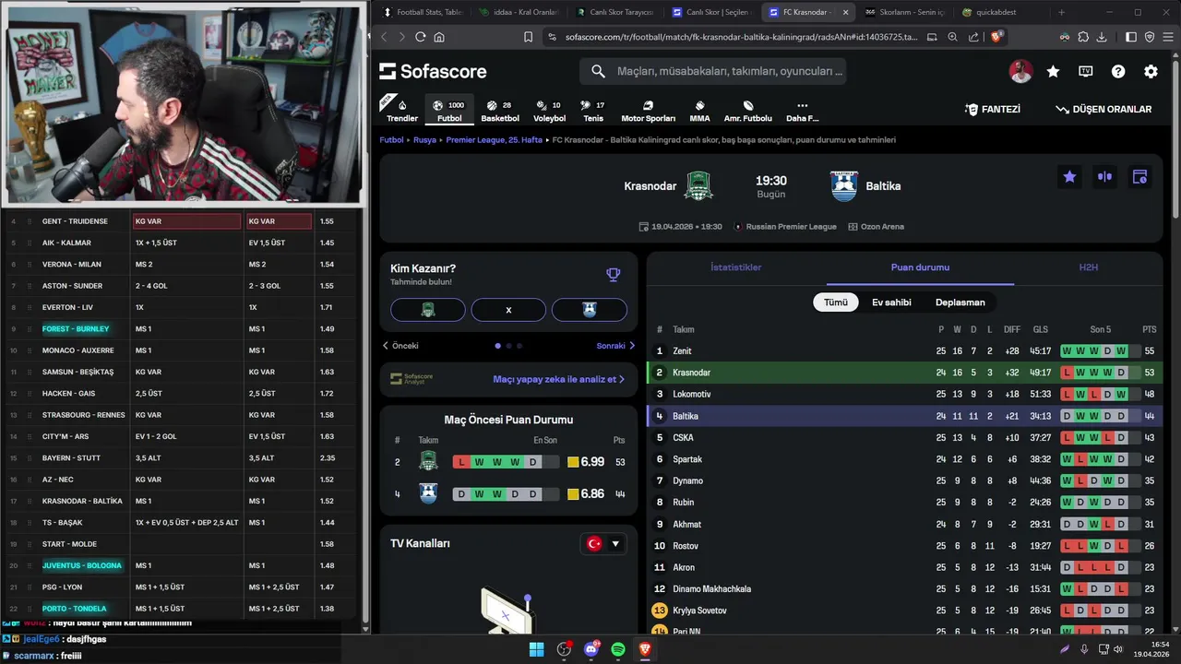
Task: Vote Baltika to win
Action: point(590,310)
